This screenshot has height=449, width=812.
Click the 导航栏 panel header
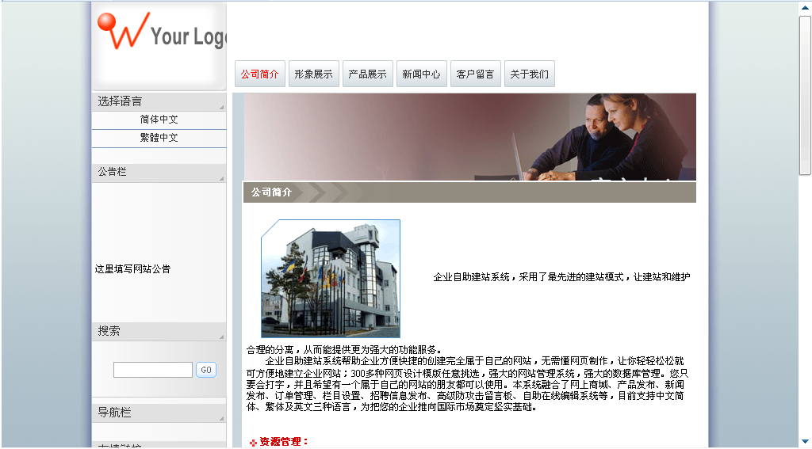coord(159,413)
